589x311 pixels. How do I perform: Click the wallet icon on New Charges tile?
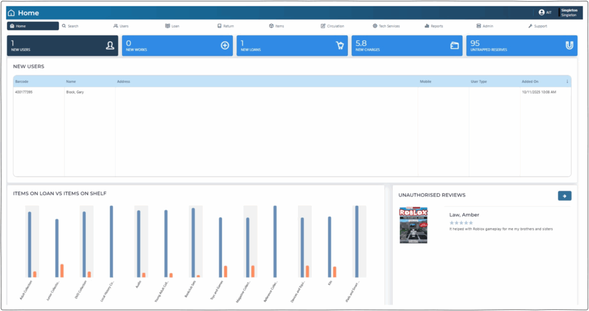click(x=454, y=45)
